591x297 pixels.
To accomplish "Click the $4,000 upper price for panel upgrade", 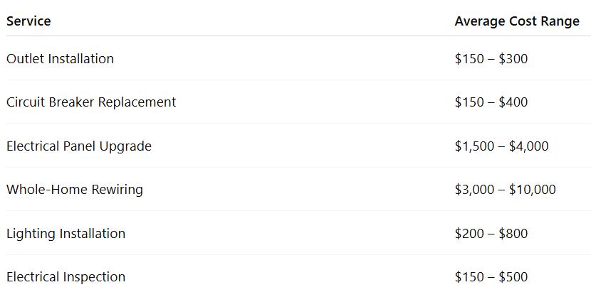I will (528, 146).
